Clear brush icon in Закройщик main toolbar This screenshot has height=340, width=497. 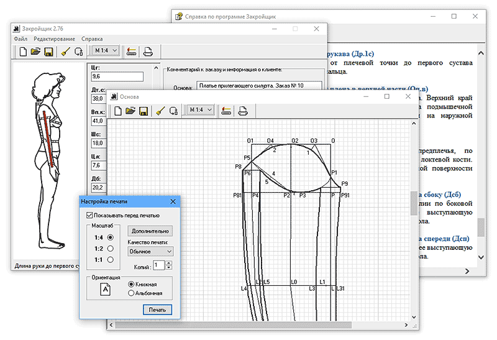tap(65, 52)
